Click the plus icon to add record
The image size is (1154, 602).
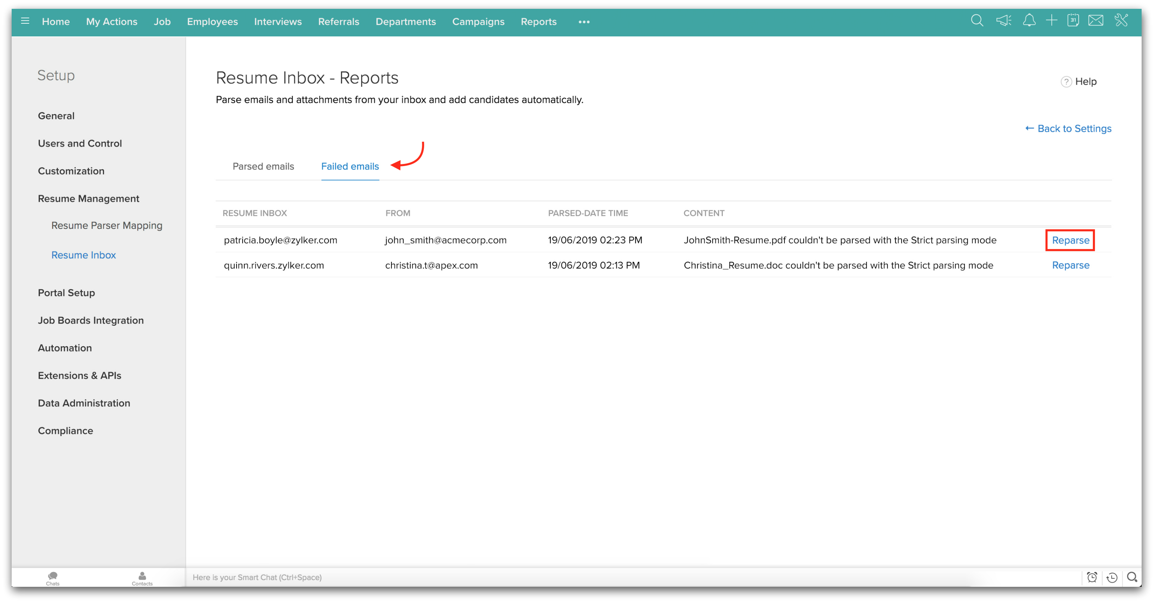coord(1051,20)
